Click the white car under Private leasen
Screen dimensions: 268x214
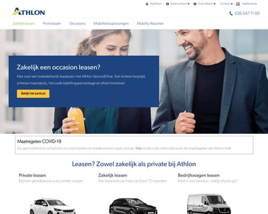[53, 206]
